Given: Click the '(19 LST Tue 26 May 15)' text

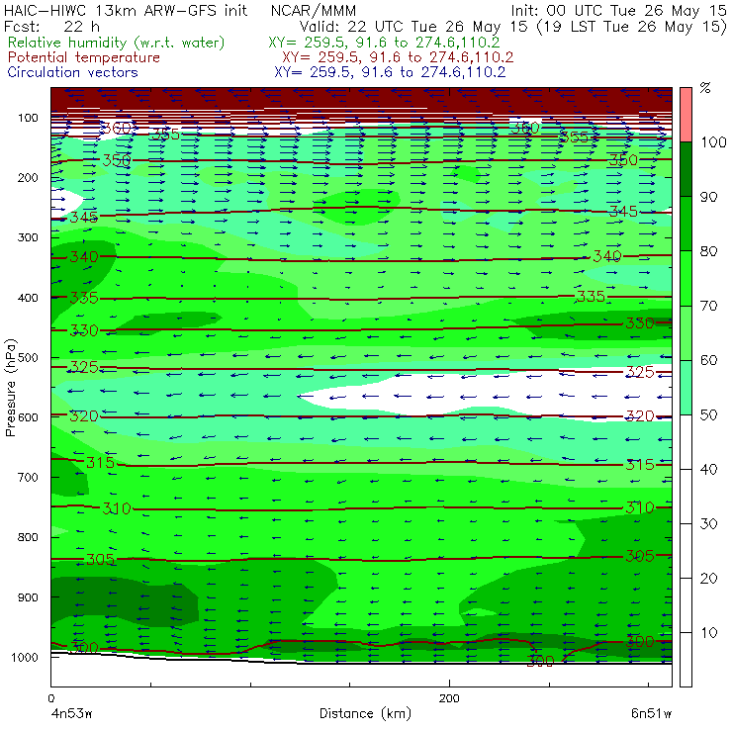Looking at the screenshot, I should 632,26.
